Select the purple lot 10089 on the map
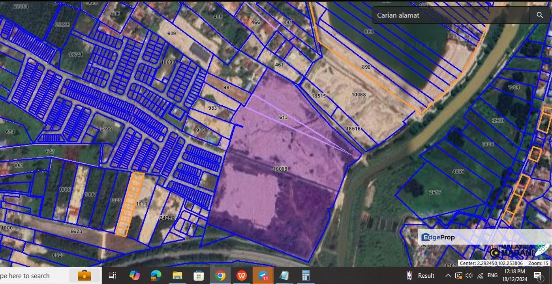Viewport: 552px width, 284px height. click(x=280, y=169)
